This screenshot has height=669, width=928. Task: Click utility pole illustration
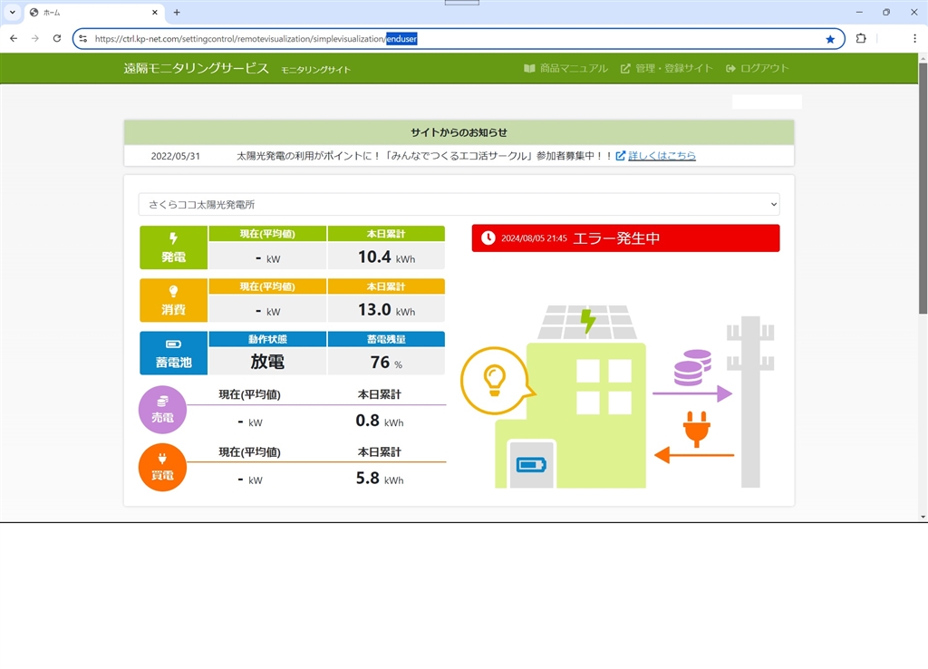749,402
